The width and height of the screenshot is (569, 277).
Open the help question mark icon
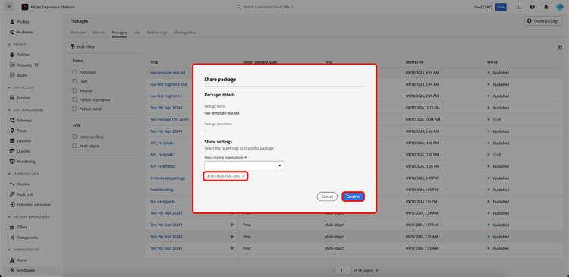pyautogui.click(x=533, y=7)
